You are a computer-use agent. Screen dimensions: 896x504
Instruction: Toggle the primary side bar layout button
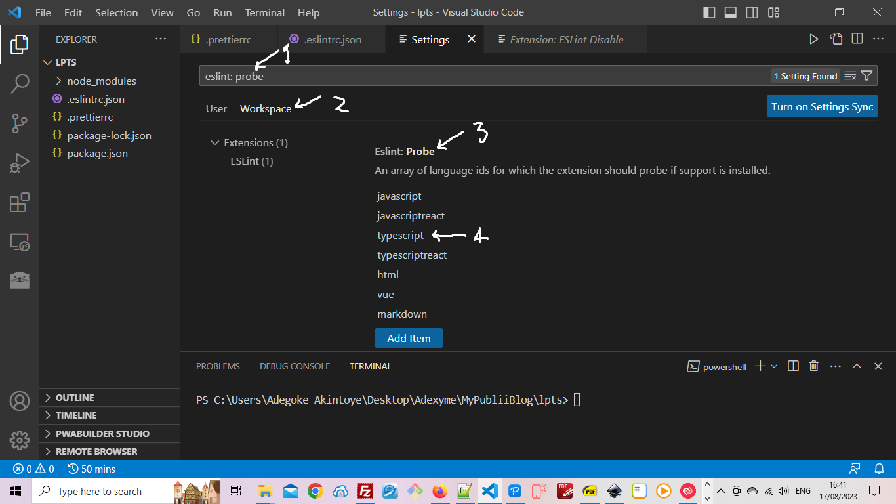[709, 12]
